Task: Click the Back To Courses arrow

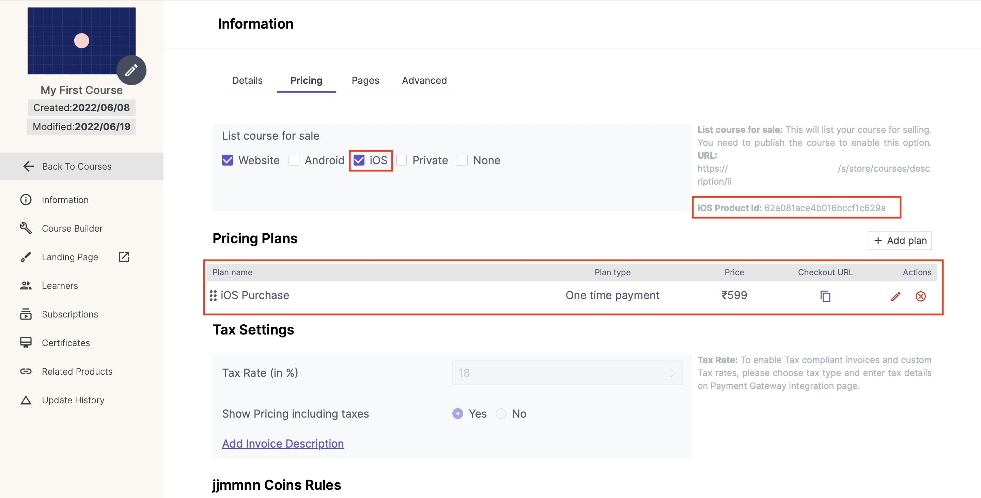Action: point(29,166)
